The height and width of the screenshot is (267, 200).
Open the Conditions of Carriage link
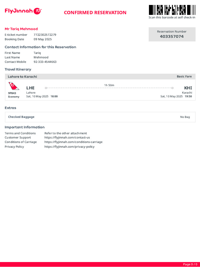73,142
